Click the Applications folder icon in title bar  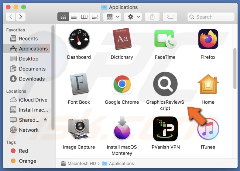tap(104, 7)
